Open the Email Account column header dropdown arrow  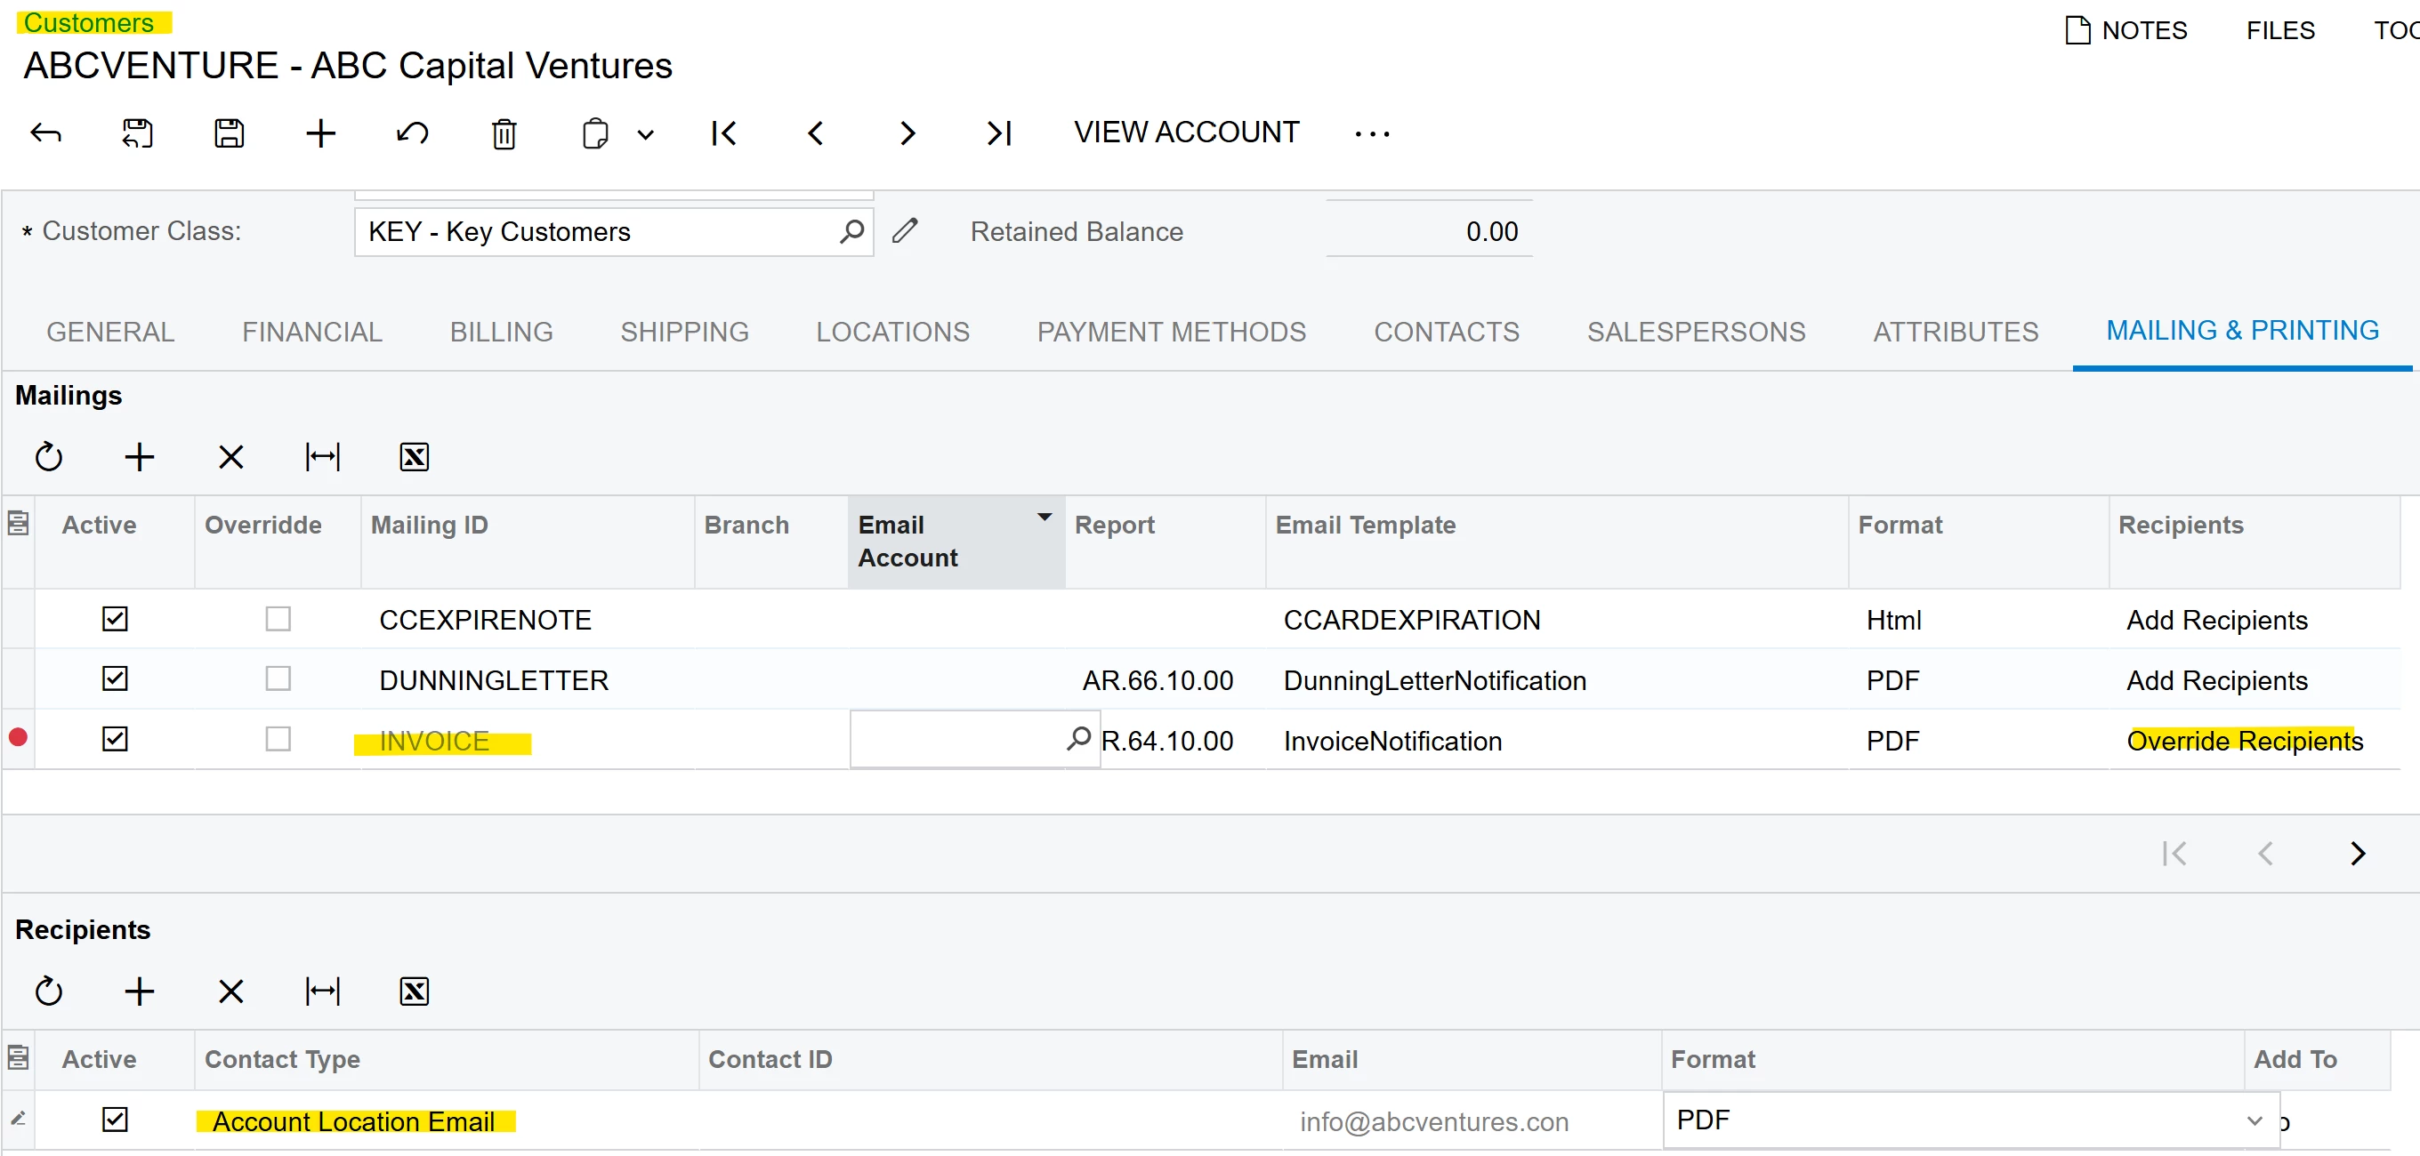pos(1044,518)
